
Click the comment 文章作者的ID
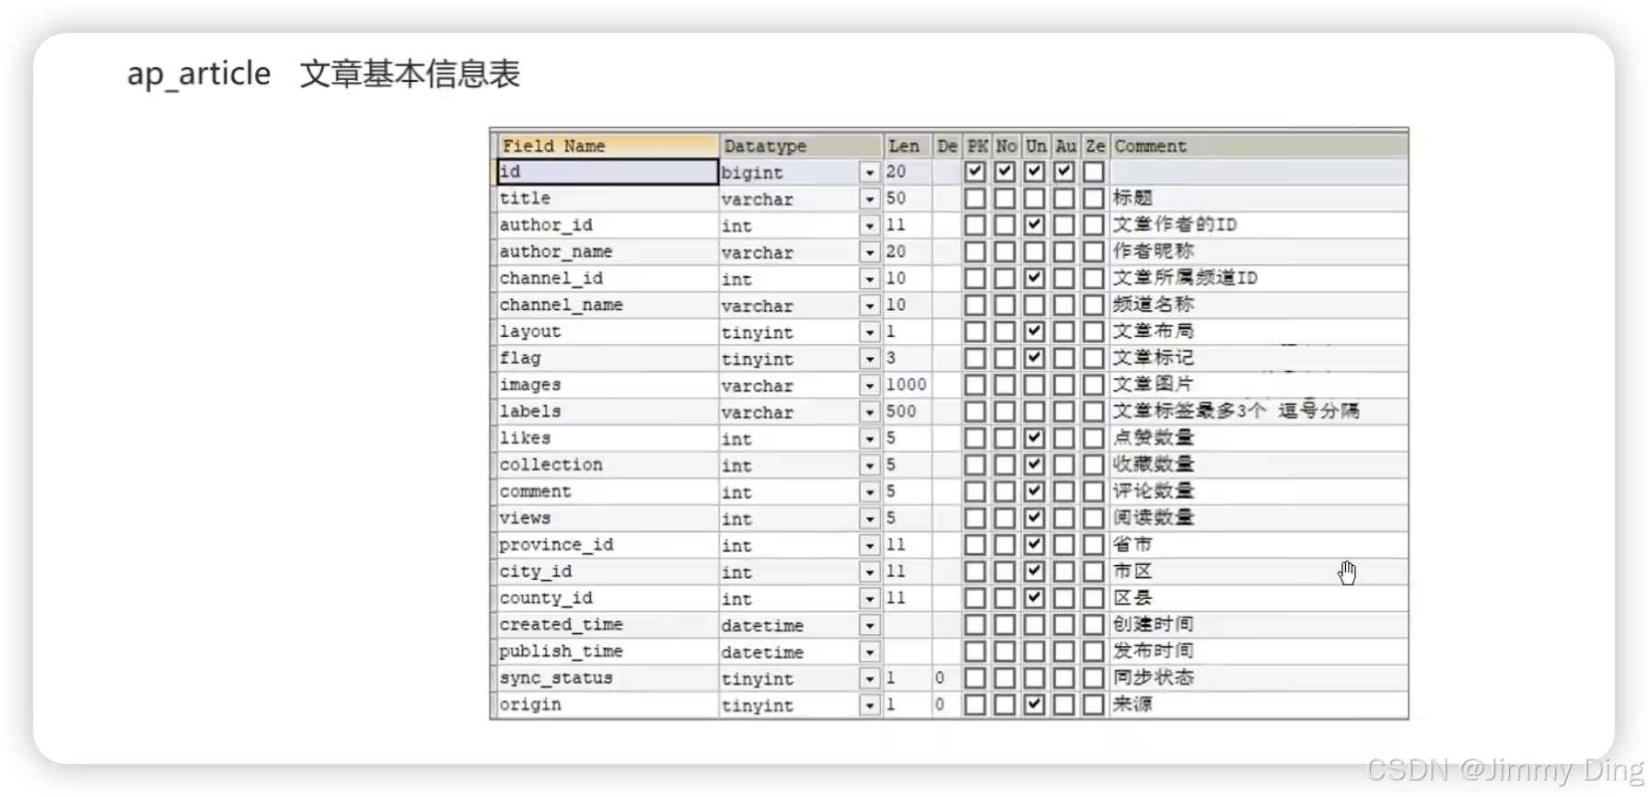pyautogui.click(x=1175, y=225)
